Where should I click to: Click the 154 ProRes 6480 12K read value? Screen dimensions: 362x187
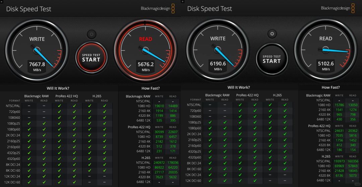click(353, 150)
